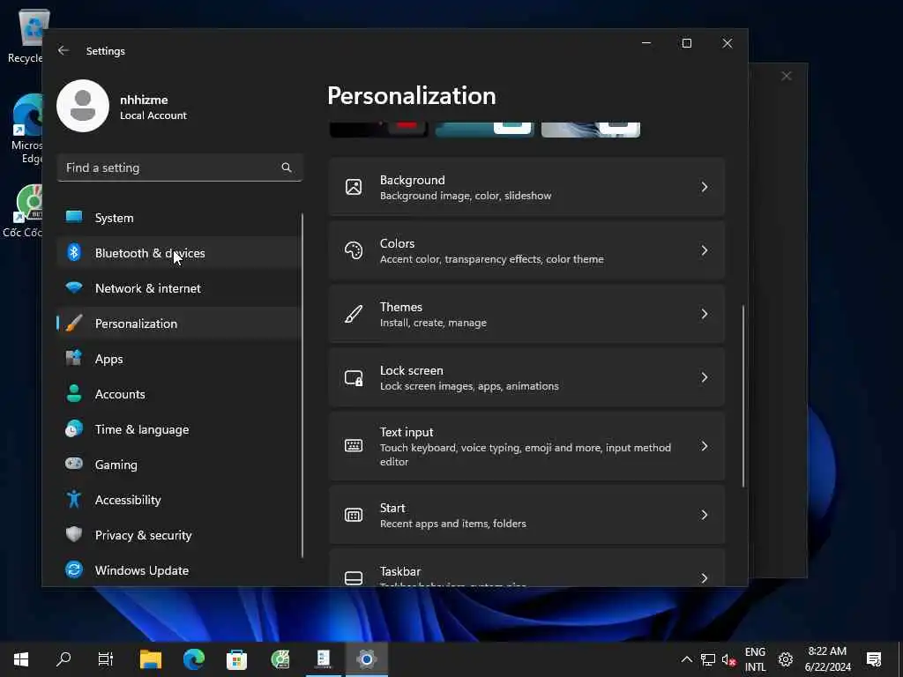The image size is (903, 677).
Task: Open taskbar Search
Action: point(63,659)
